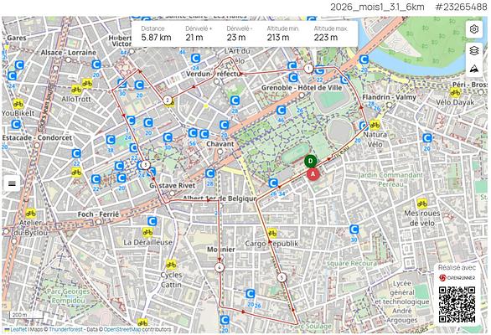
Task: Click the Parc Georges Pompidou label
Action: 69,296
